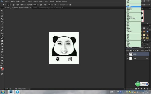
Task: Open Photoshop from the Windows taskbar
Action: [11, 92]
